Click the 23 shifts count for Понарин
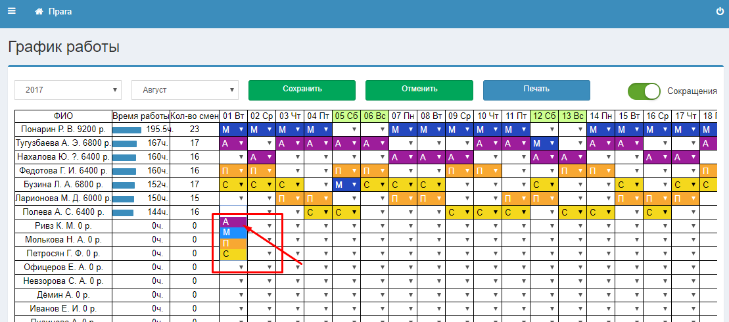The width and height of the screenshot is (729, 322). pyautogui.click(x=195, y=129)
